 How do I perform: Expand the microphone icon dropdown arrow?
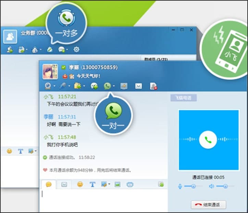click(69, 86)
